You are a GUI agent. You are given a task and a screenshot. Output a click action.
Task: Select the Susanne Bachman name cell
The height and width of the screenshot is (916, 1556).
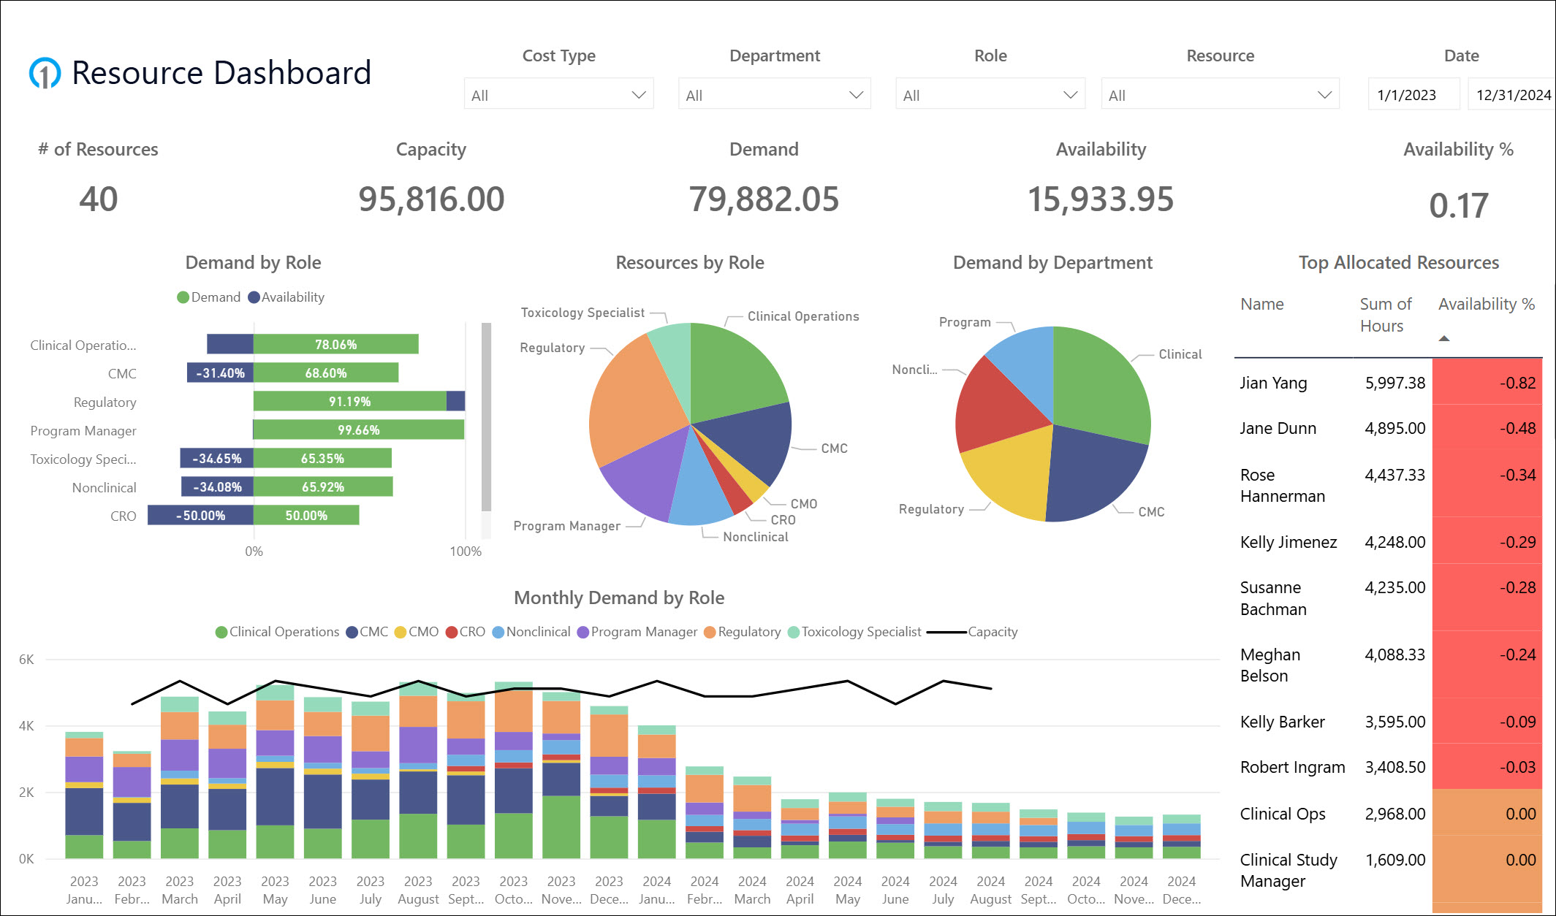(x=1273, y=598)
